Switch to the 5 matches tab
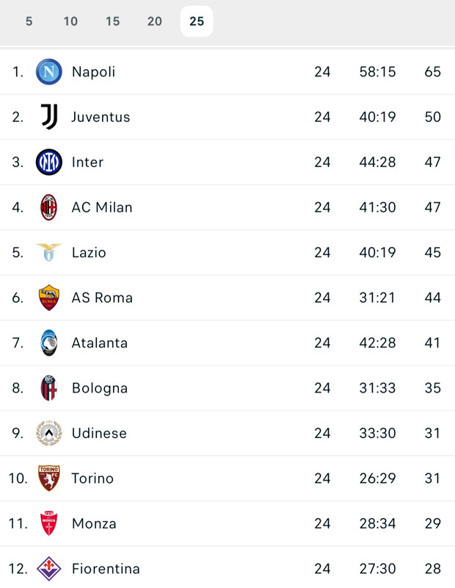Screen dimensions: 455x588 tap(29, 21)
